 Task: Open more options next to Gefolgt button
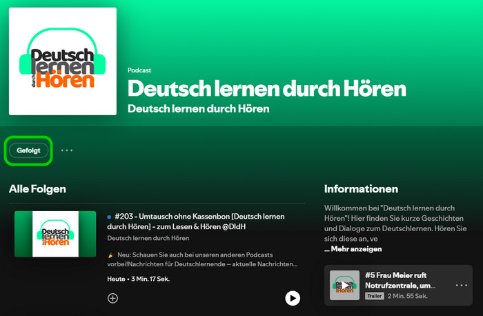(66, 150)
